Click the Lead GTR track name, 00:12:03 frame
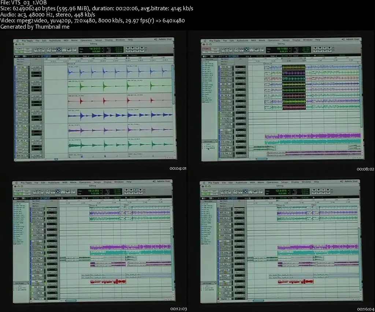The width and height of the screenshot is (375, 312). click(x=37, y=270)
